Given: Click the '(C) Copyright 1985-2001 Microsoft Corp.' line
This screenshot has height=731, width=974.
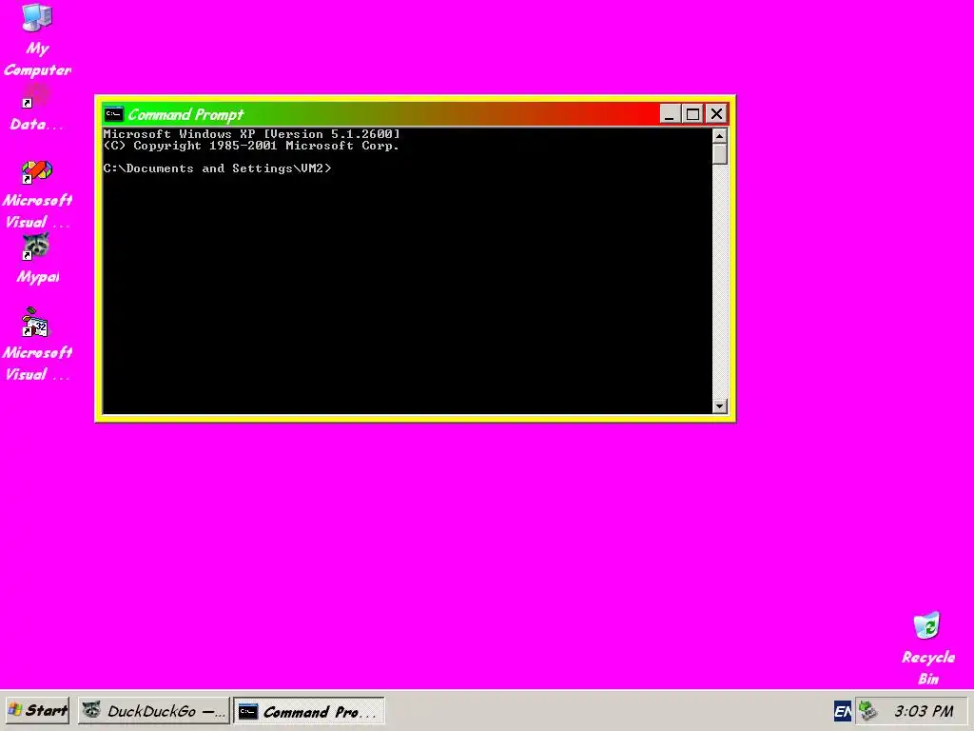Looking at the screenshot, I should pyautogui.click(x=251, y=146).
